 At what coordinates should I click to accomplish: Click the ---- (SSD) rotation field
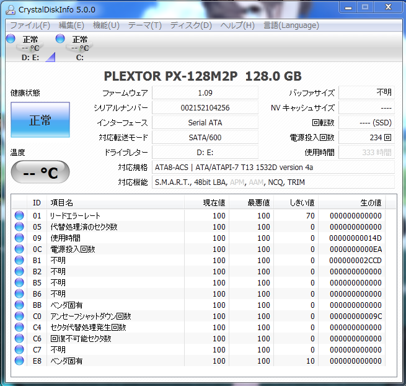point(367,122)
